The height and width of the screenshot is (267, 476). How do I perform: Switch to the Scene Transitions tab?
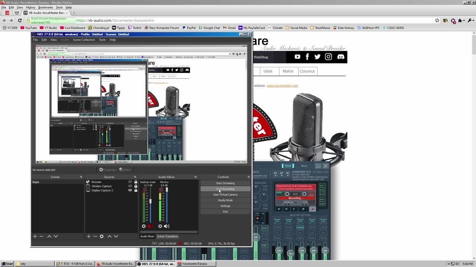[167, 236]
